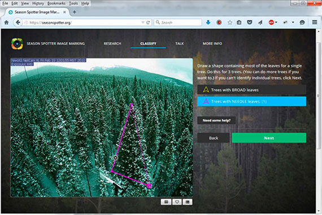322x215 pixels.
Task: Go back with the browser back arrow
Action: [18, 23]
